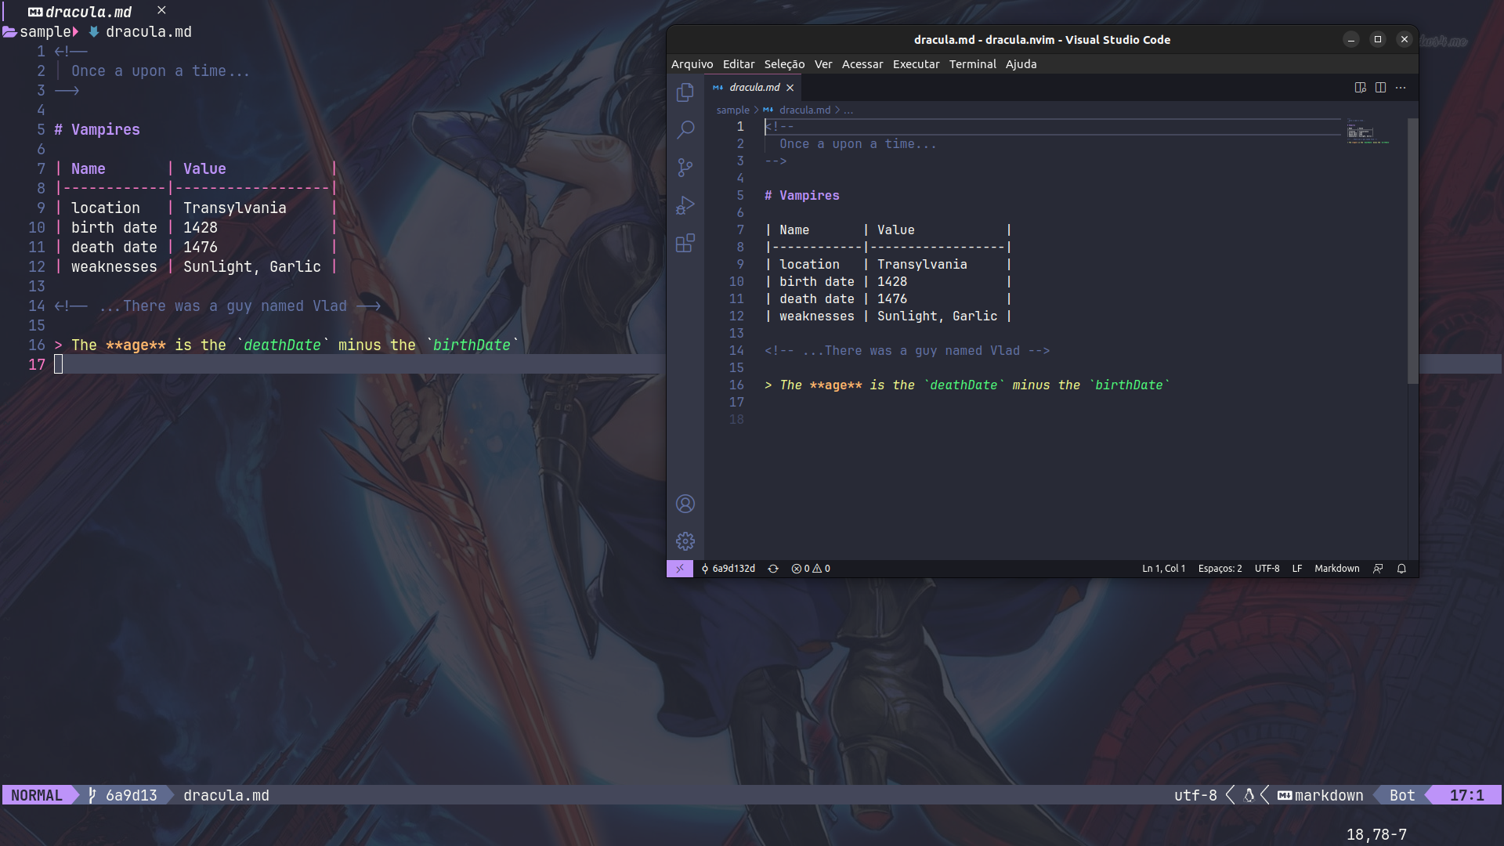Open the Accounts menu in VS Code
Screen dimensions: 1504x846
coord(685,504)
